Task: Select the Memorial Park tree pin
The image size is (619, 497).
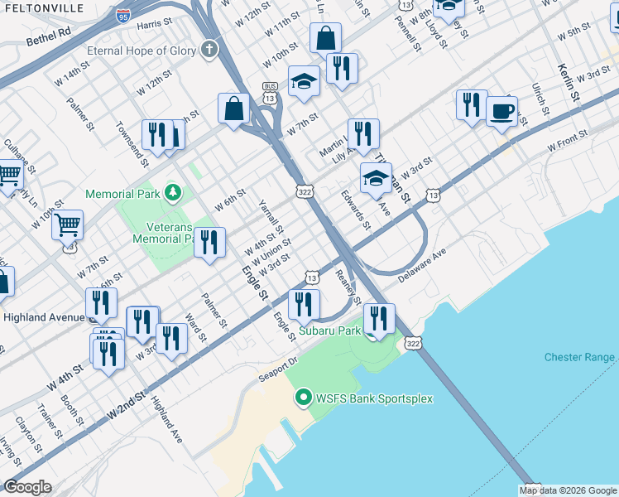Action: (x=173, y=193)
